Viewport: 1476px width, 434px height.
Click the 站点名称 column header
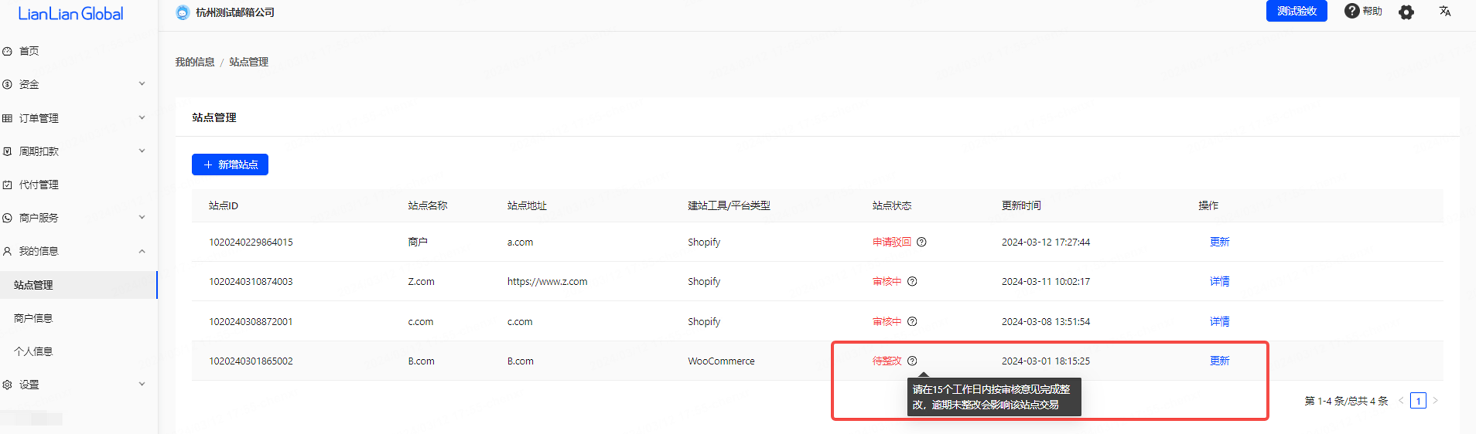[x=428, y=206]
